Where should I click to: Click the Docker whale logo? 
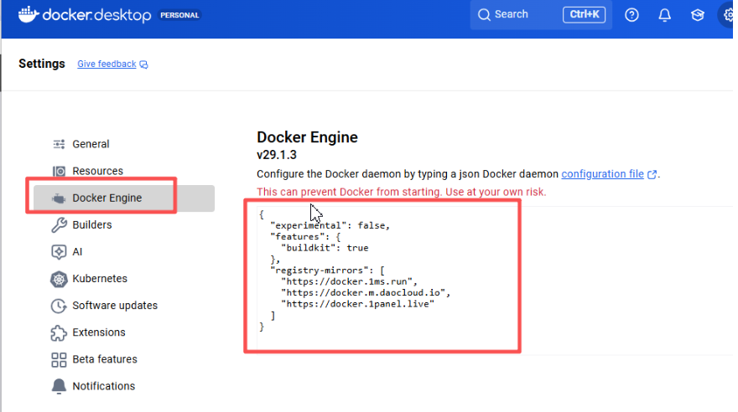pos(29,14)
